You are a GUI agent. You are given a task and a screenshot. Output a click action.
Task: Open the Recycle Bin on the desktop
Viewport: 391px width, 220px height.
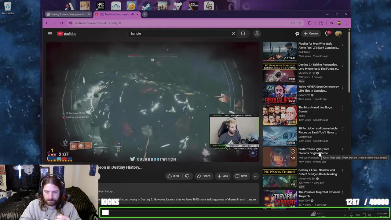tap(8, 8)
